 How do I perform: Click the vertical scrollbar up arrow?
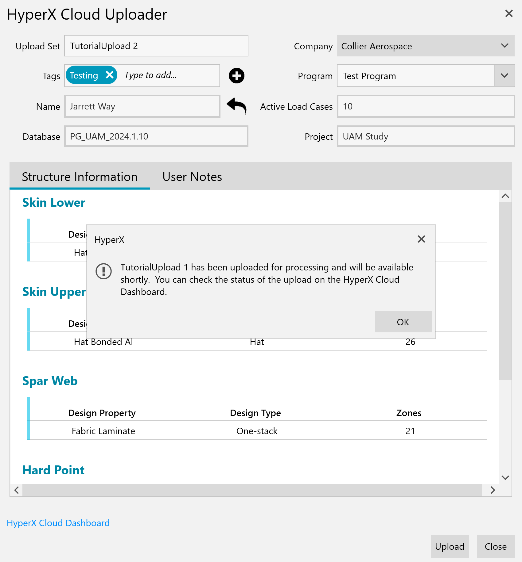(x=505, y=196)
